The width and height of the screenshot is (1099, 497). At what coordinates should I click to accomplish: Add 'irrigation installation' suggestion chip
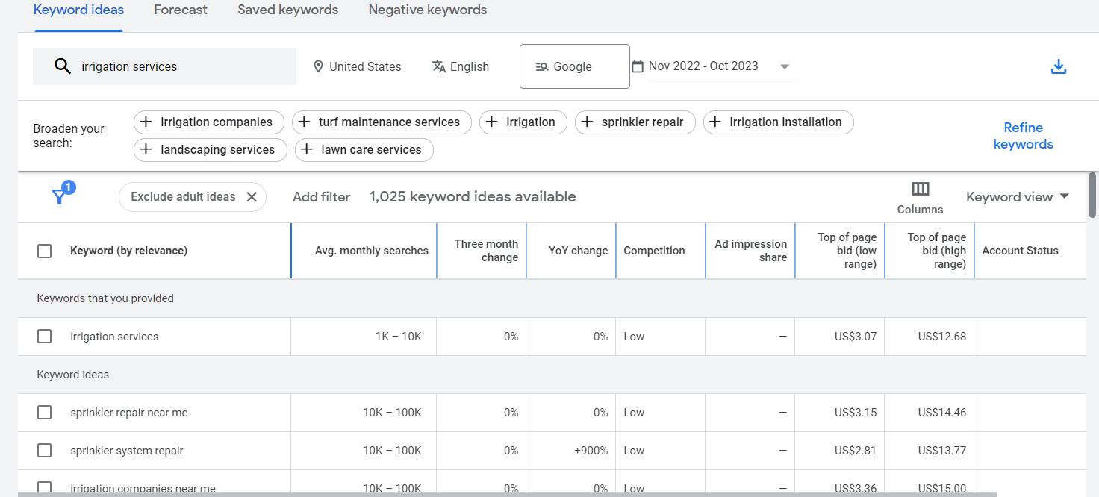779,122
